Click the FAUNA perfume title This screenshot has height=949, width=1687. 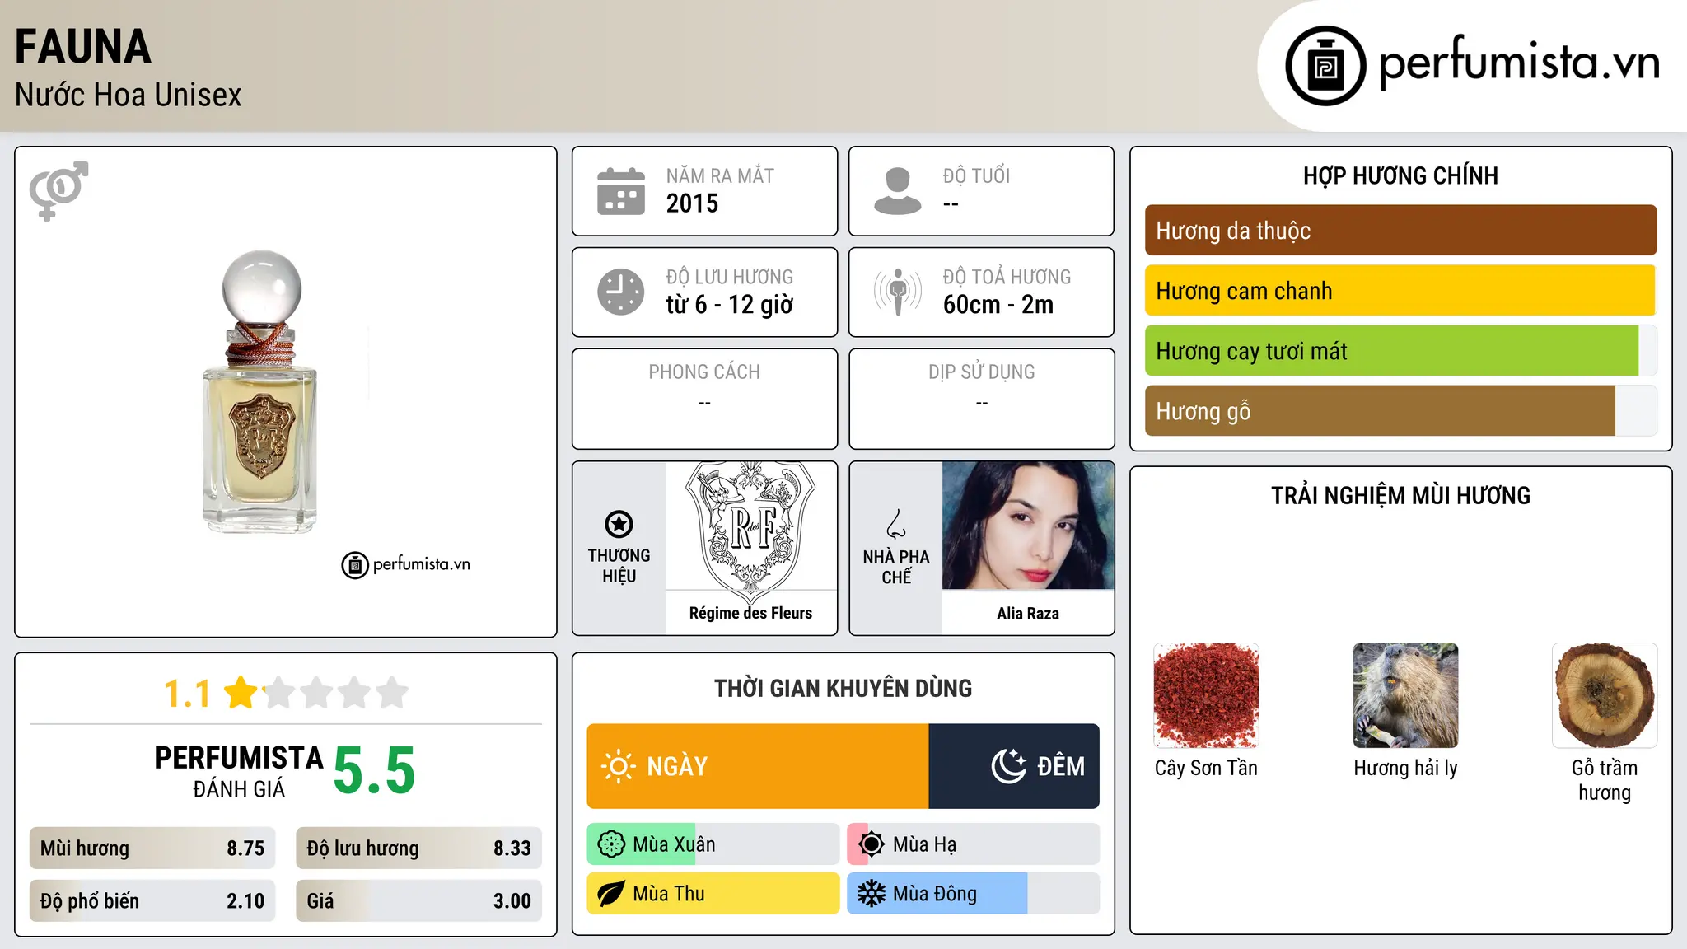coord(83,47)
